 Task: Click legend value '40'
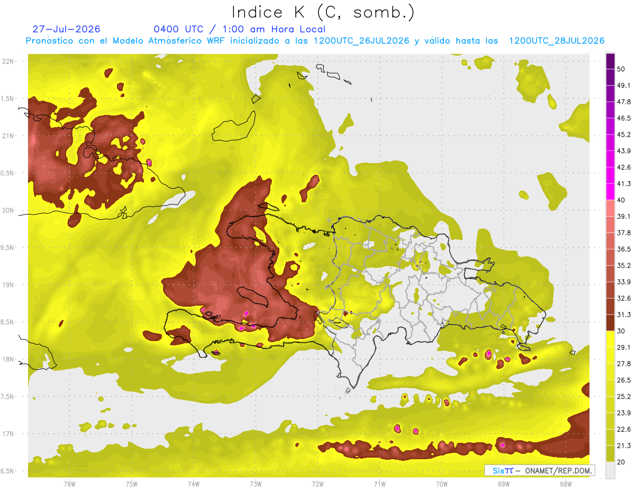621,200
